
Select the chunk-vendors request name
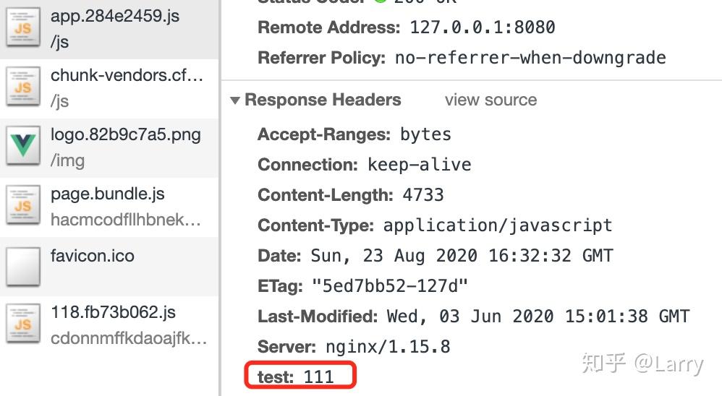(127, 75)
